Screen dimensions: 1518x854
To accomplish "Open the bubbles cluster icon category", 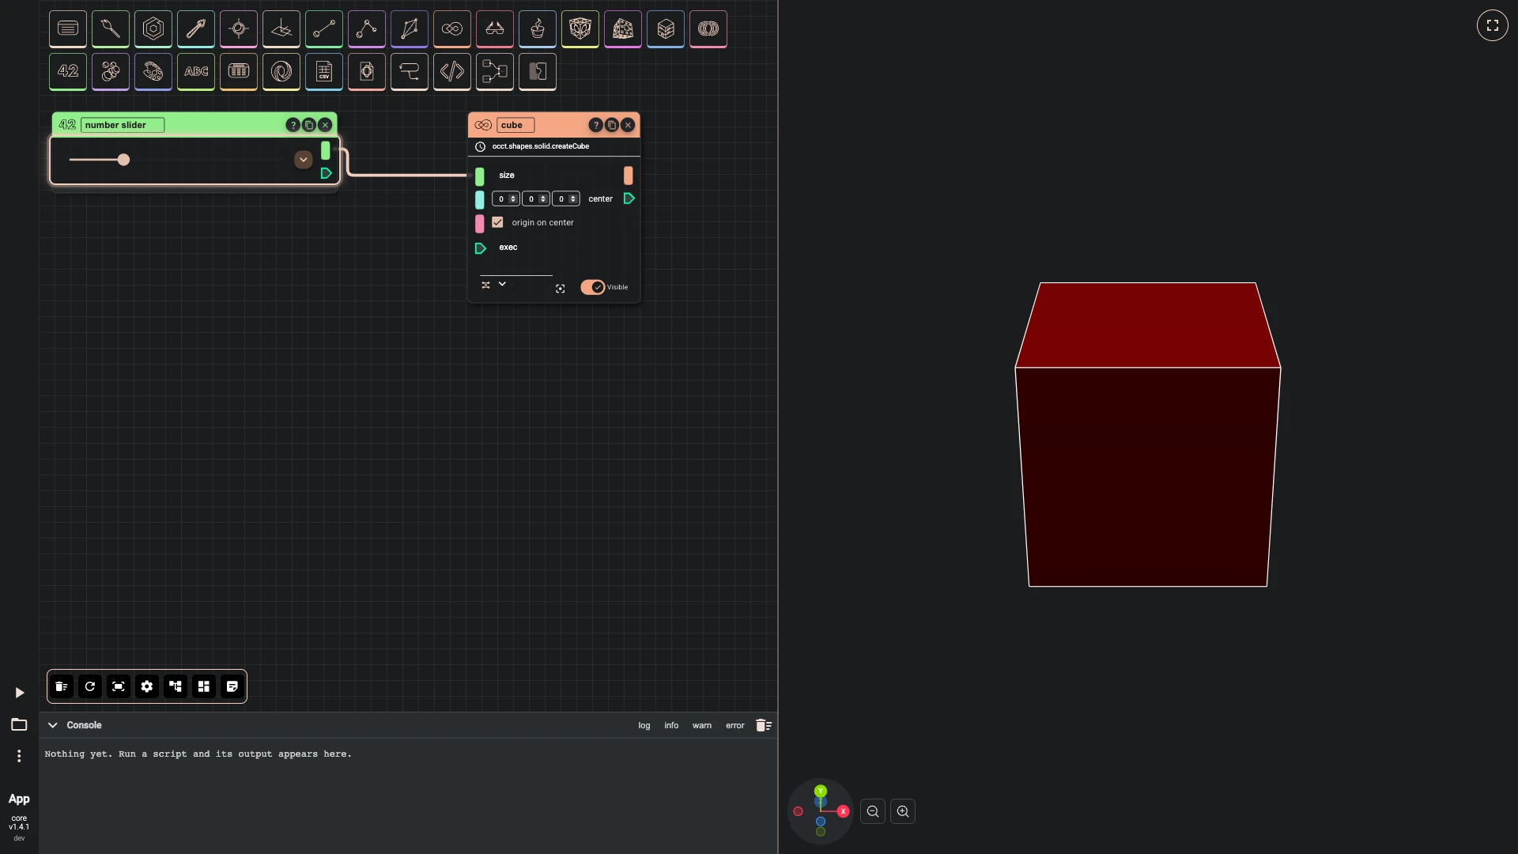I will click(111, 72).
